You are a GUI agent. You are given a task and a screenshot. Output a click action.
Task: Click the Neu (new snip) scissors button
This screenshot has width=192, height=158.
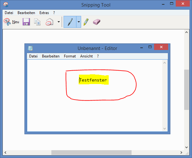[x=11, y=22]
